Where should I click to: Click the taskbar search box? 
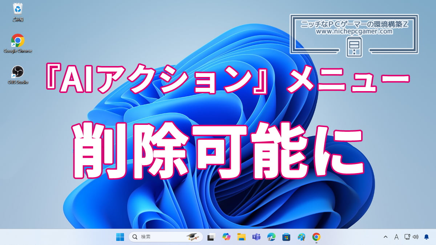point(160,237)
